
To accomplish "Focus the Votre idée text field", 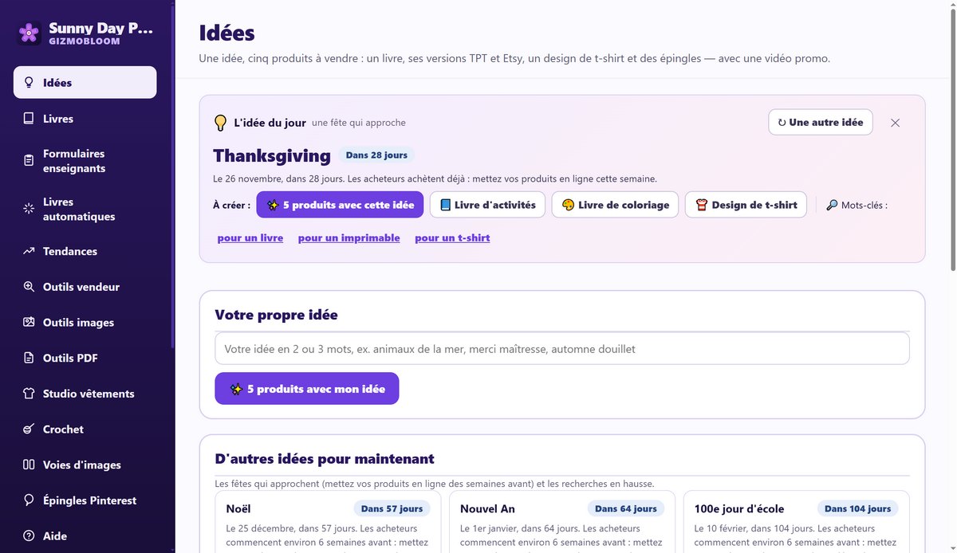I will pos(562,349).
